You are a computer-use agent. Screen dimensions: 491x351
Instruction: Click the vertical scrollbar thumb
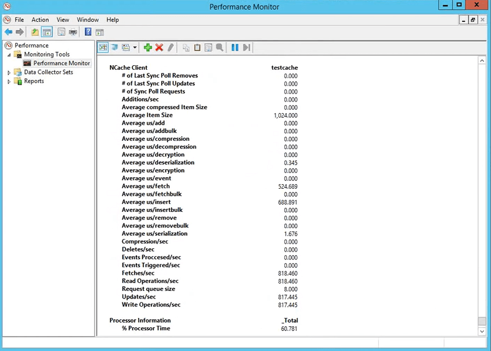click(x=482, y=322)
